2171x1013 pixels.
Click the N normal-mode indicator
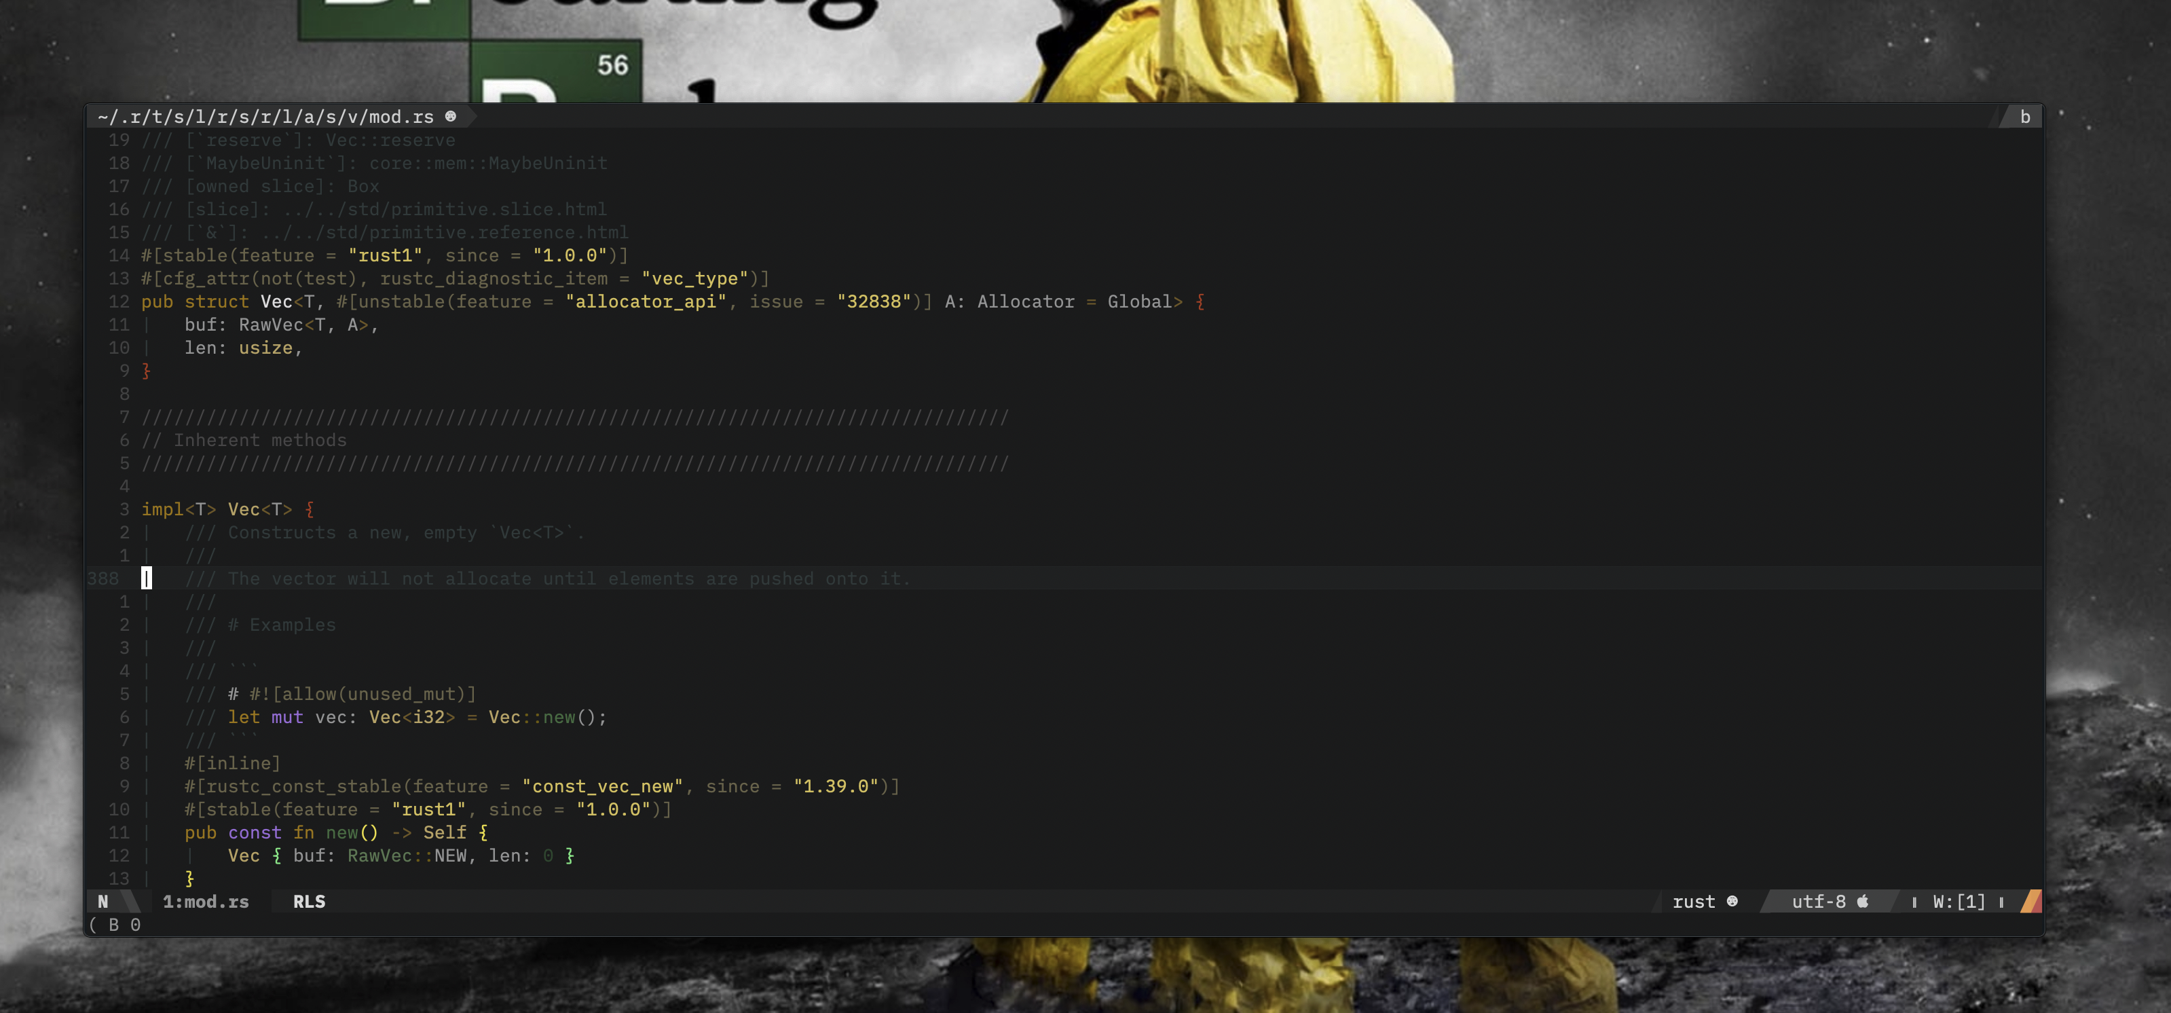pos(103,901)
